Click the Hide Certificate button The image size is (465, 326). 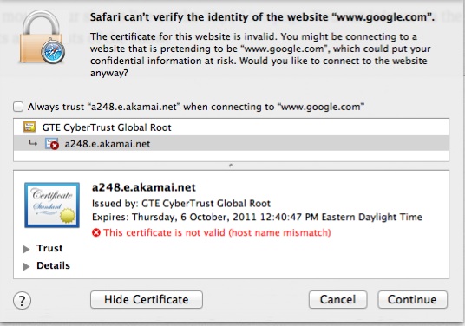point(147,299)
